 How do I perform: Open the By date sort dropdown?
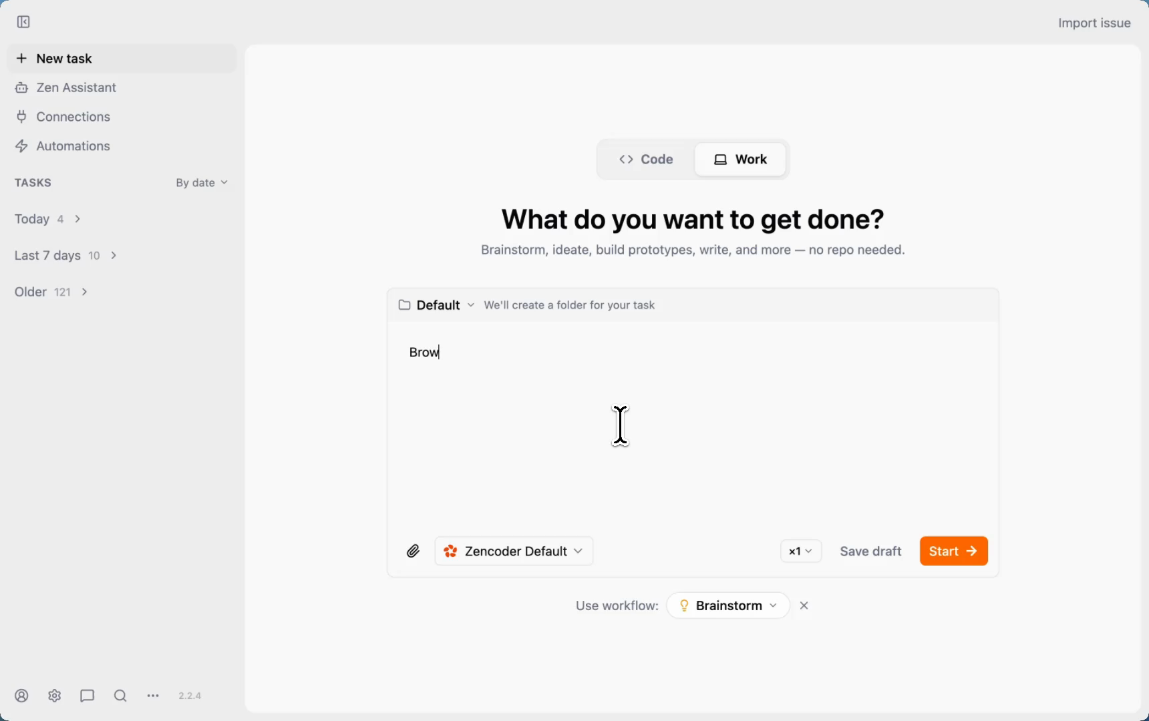coord(202,183)
